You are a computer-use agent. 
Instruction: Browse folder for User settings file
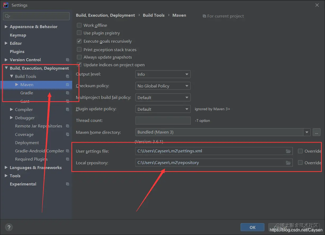click(288, 151)
